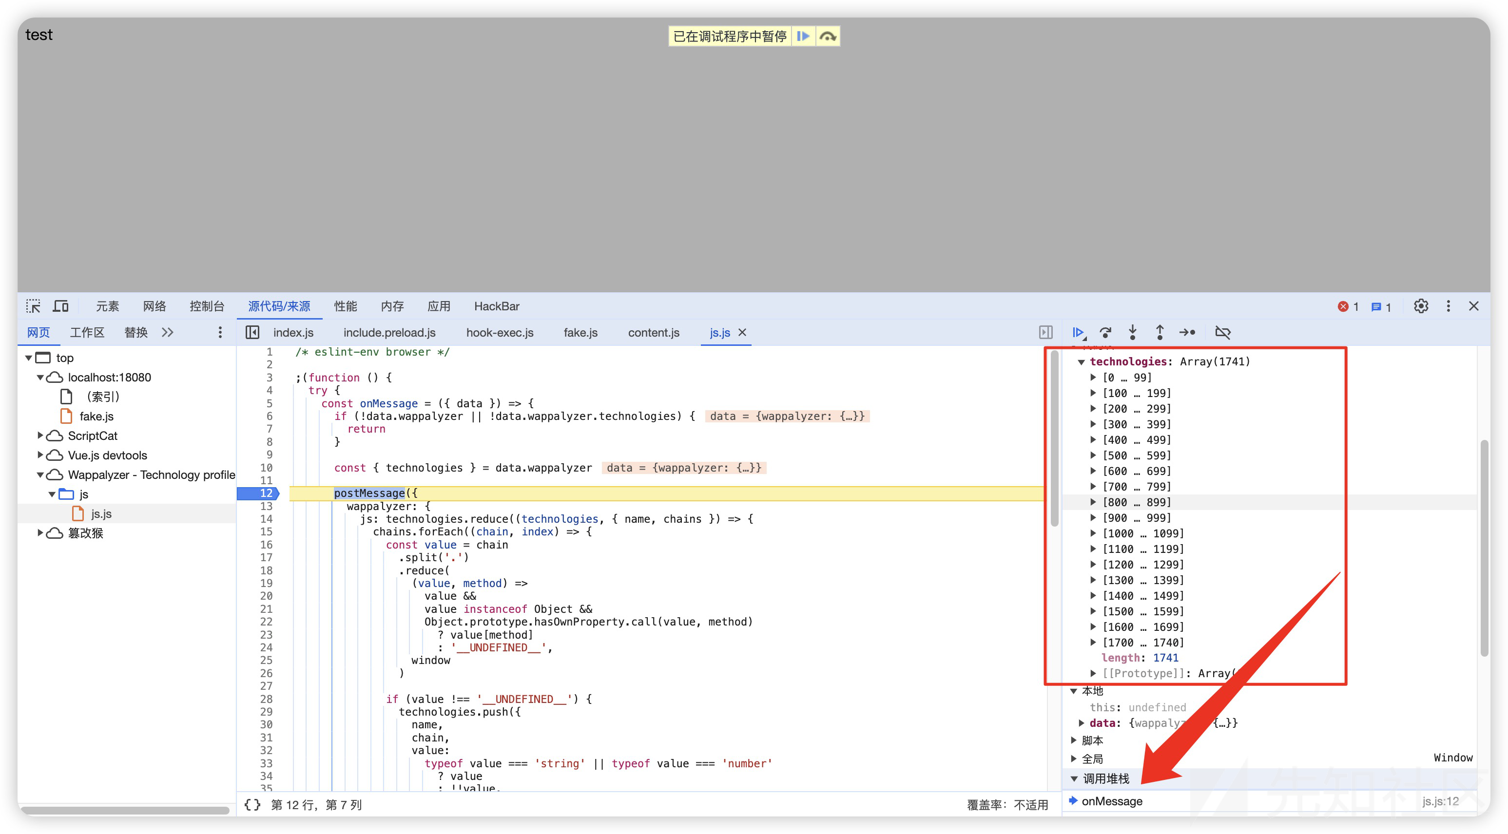Collapse Wappalyzer - Technology profile node
This screenshot has height=834, width=1508.
pyautogui.click(x=40, y=474)
